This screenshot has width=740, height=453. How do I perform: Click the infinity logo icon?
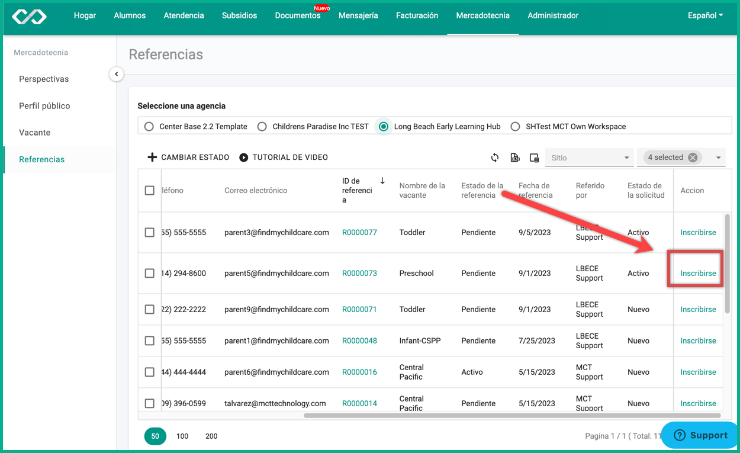click(29, 16)
